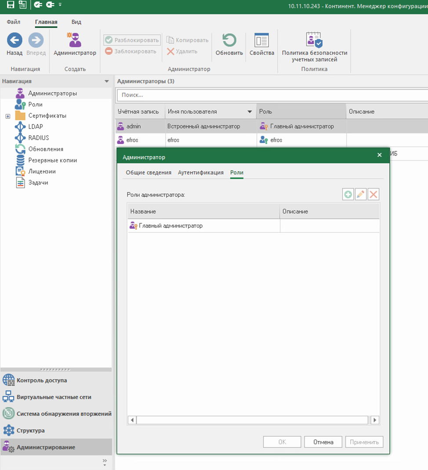Open the Имя пользователя column filter arrow
Viewport: 428px width, 470px height.
pos(250,112)
